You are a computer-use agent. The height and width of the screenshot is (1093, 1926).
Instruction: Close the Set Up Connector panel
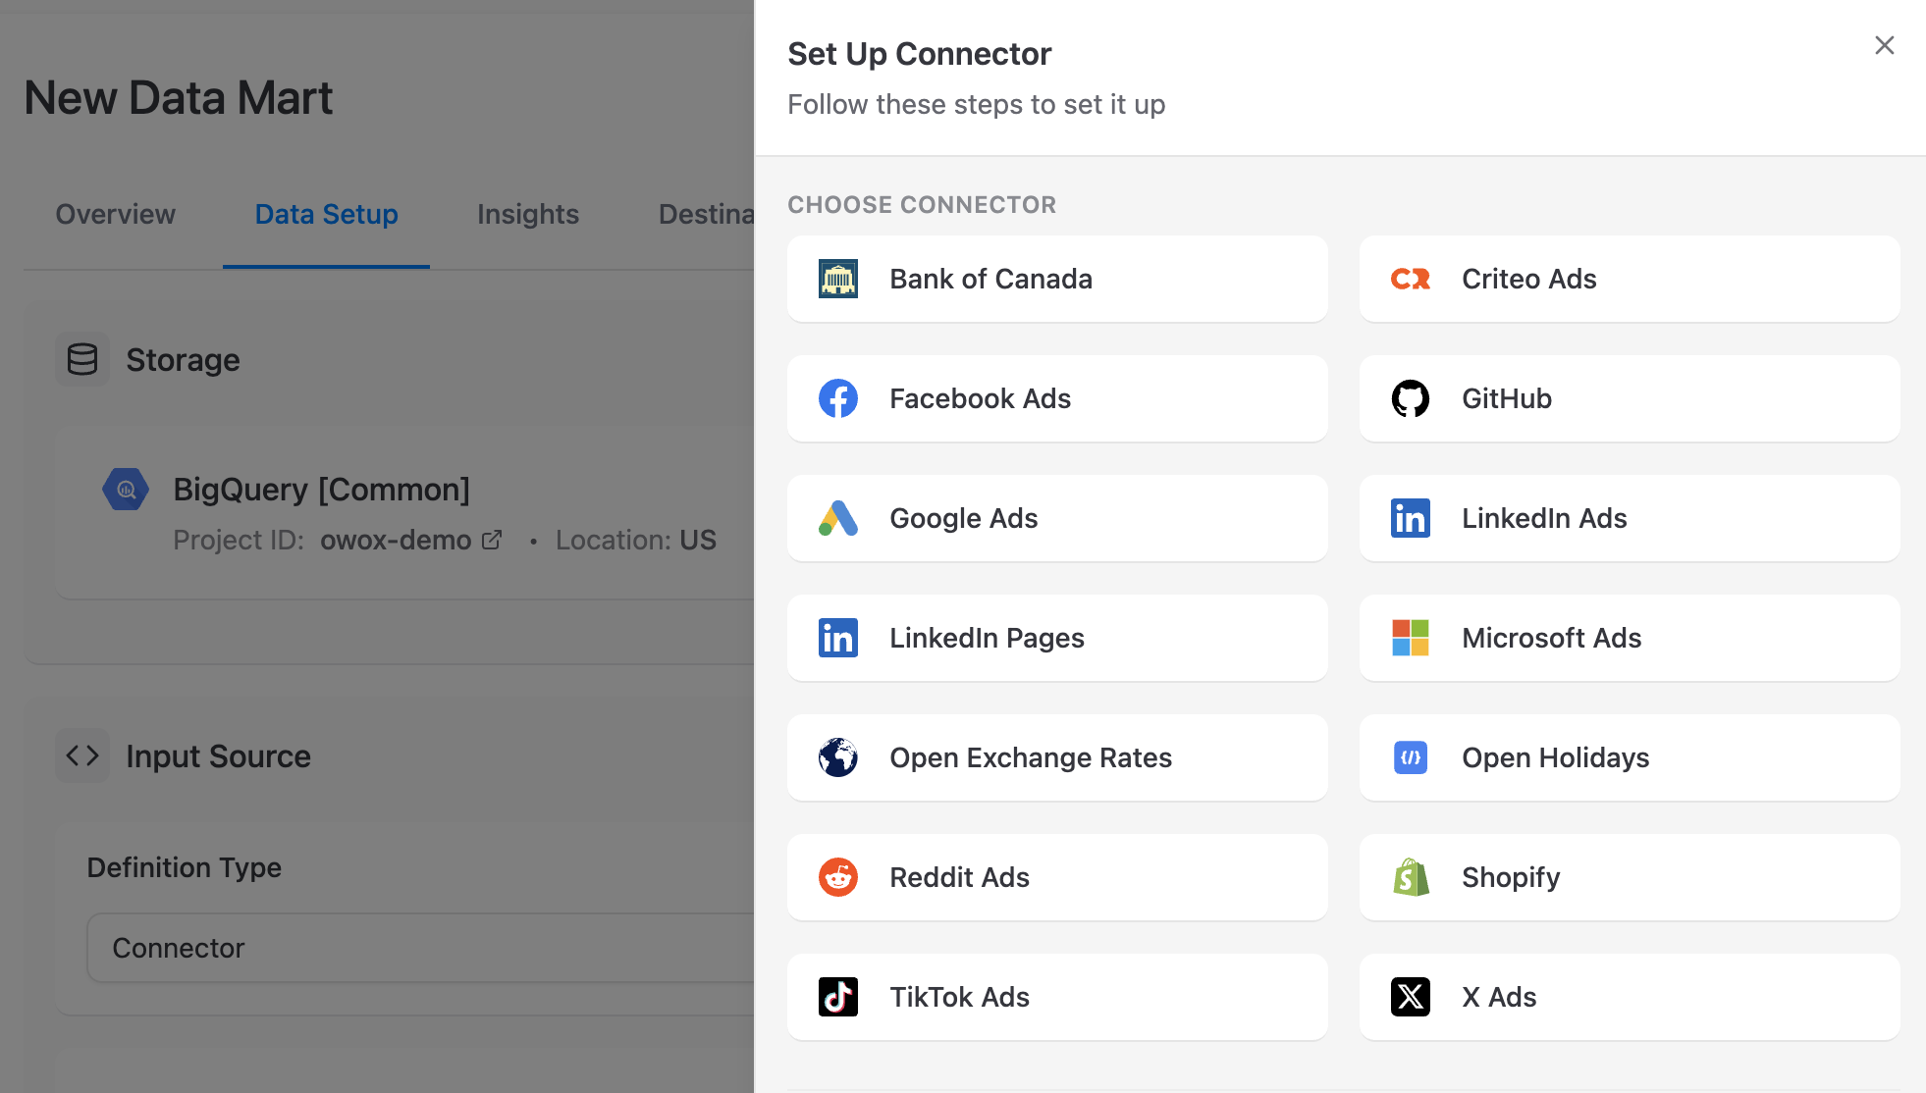point(1884,45)
